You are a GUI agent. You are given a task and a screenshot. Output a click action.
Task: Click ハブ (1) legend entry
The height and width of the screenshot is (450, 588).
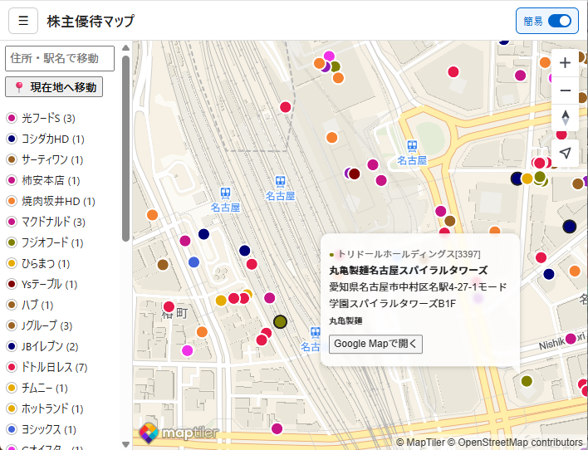pos(30,305)
